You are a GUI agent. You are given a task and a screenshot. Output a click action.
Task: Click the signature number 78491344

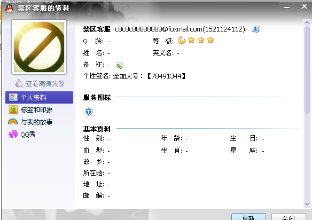pyautogui.click(x=166, y=76)
